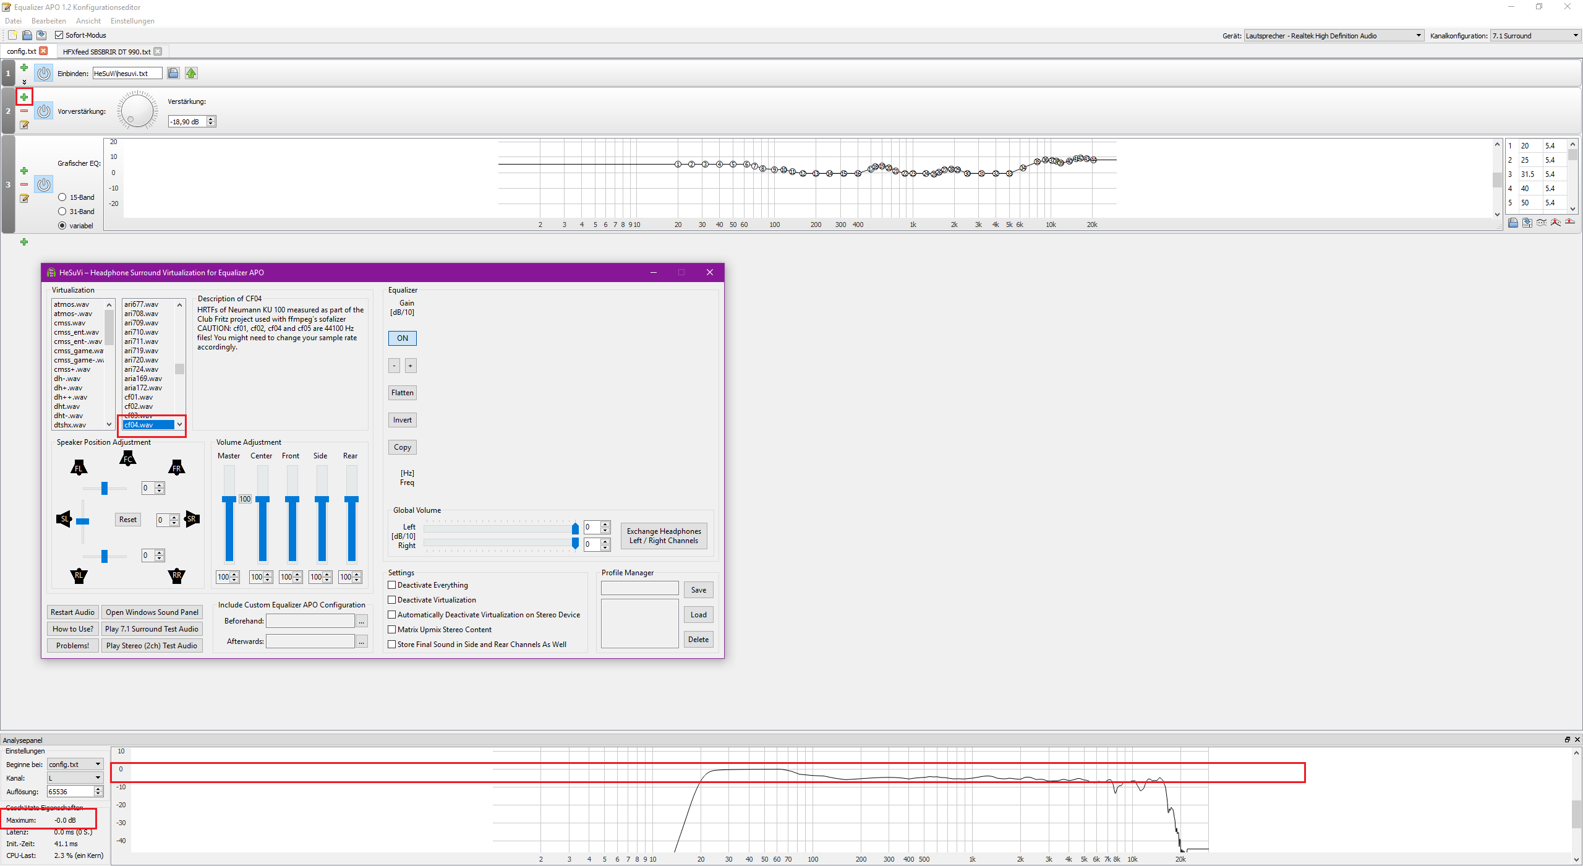Click green up-arrow next to hesuvi.txt field
The width and height of the screenshot is (1583, 866).
pyautogui.click(x=191, y=74)
